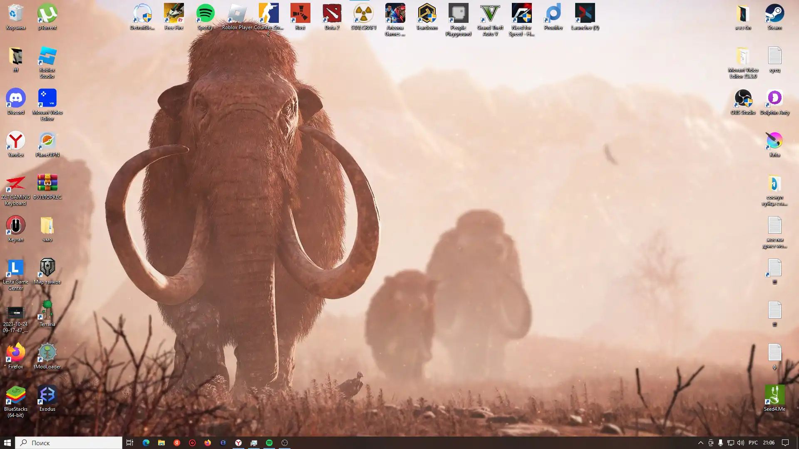Select the ZET GAMING Keyboard shortcut

(x=15, y=190)
